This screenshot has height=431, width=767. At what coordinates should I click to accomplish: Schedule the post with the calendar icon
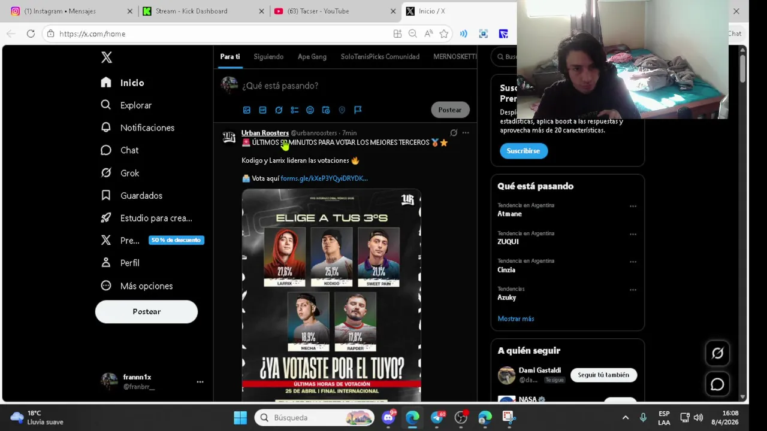click(326, 110)
